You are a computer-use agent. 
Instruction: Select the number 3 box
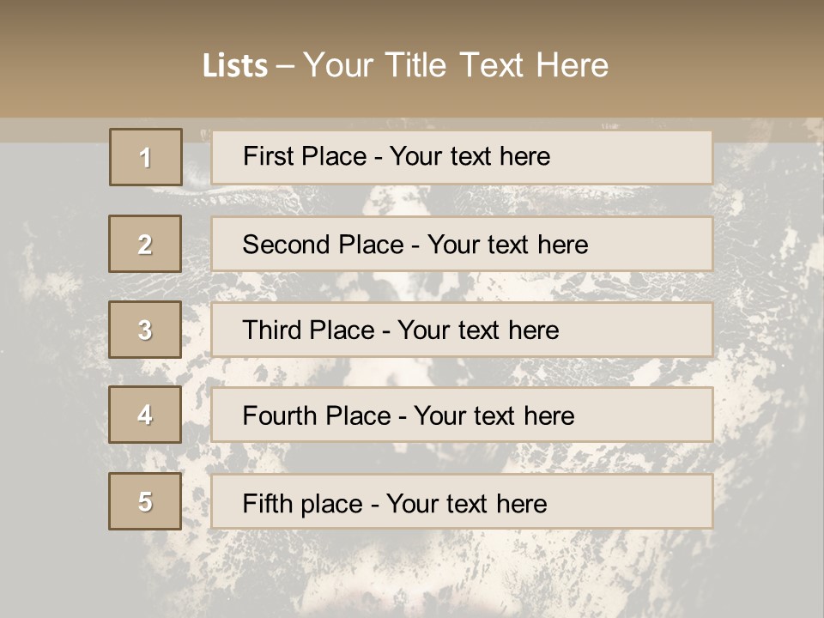pos(145,330)
